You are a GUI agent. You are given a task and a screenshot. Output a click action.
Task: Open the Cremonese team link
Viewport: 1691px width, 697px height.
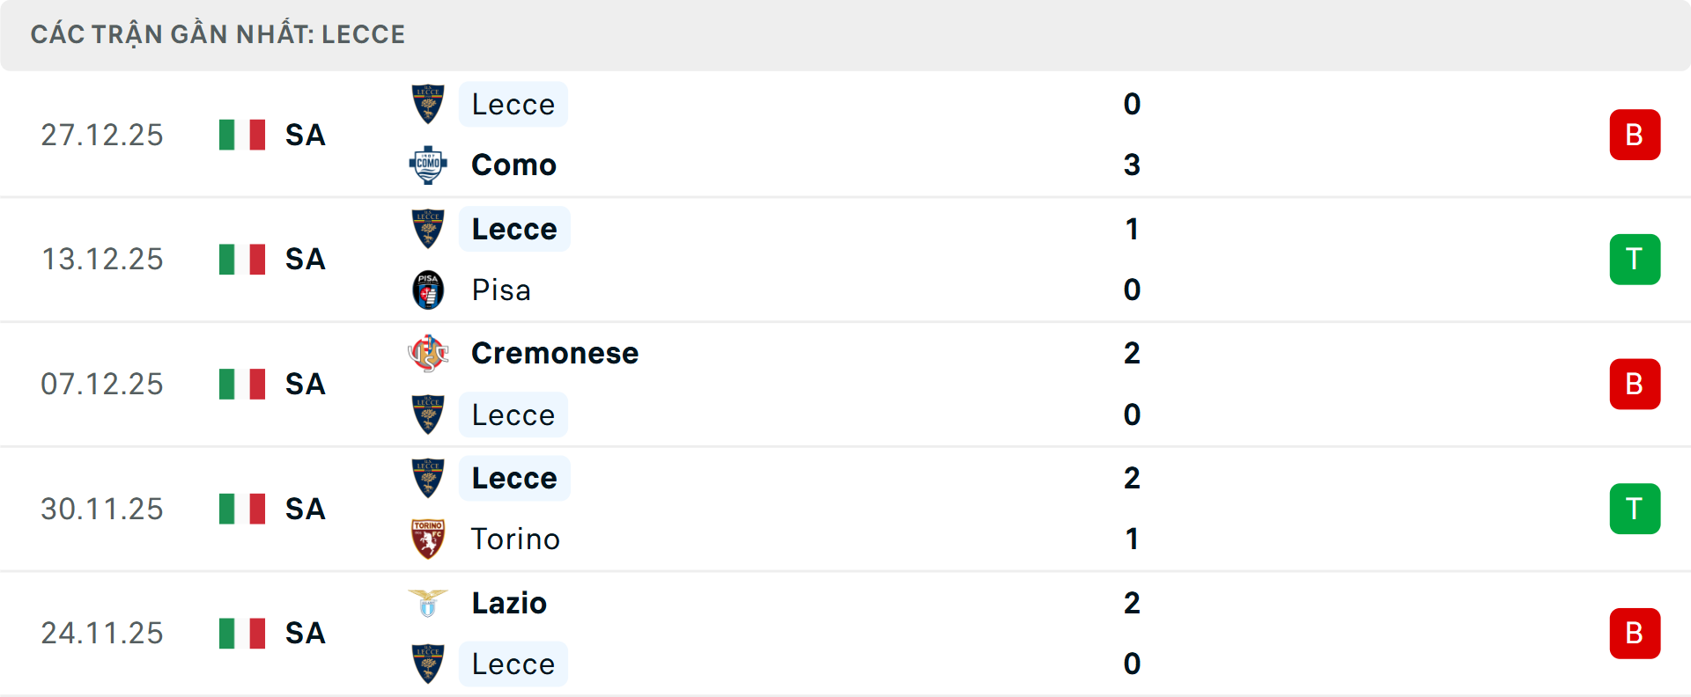click(x=555, y=353)
